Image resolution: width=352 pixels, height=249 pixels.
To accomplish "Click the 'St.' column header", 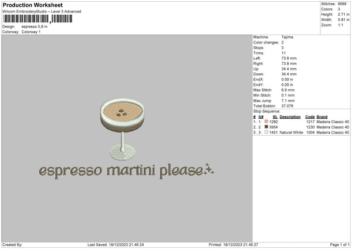I will tap(275, 117).
